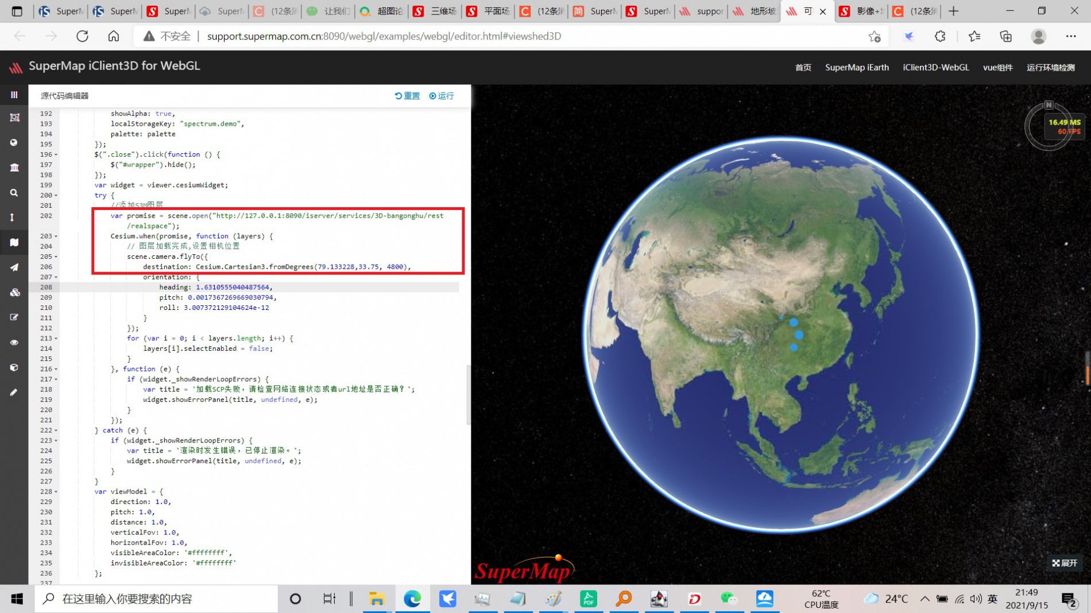Open the globe category in left sidebar
1091x613 pixels.
pyautogui.click(x=14, y=142)
